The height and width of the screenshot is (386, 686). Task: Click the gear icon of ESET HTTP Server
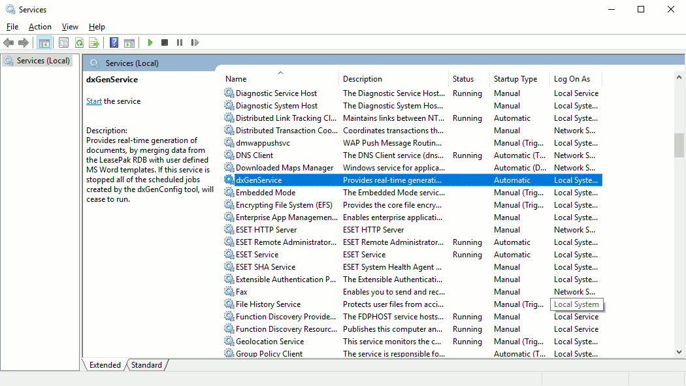point(229,229)
